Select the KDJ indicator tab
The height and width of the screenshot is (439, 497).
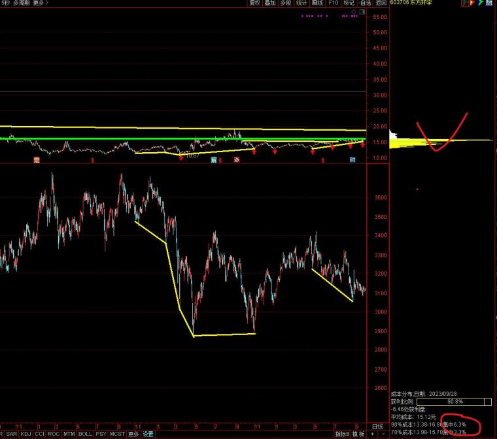tap(26, 434)
